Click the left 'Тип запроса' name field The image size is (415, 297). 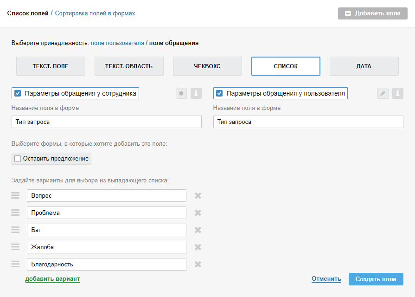click(x=107, y=122)
